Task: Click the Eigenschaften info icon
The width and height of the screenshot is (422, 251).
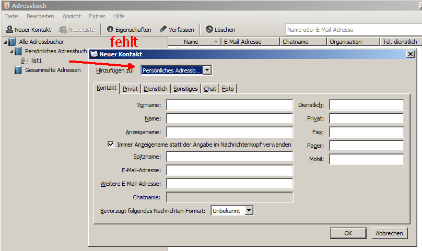Action: pyautogui.click(x=110, y=30)
